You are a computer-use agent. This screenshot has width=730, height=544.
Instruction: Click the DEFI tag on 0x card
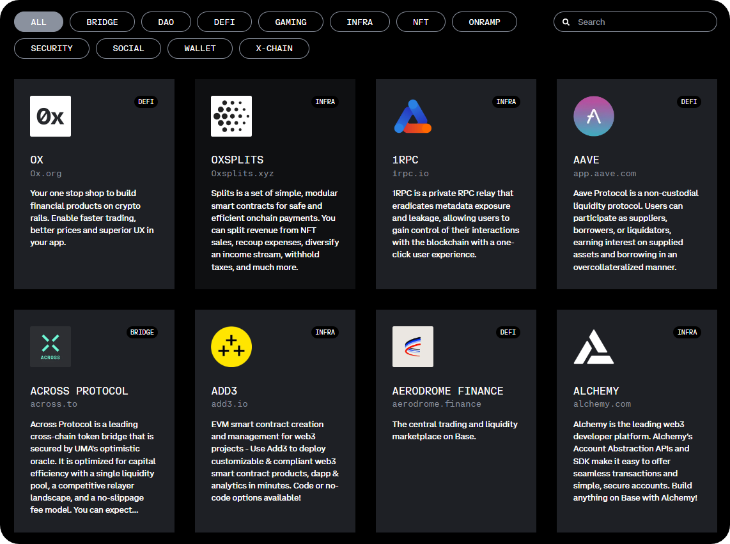(146, 102)
